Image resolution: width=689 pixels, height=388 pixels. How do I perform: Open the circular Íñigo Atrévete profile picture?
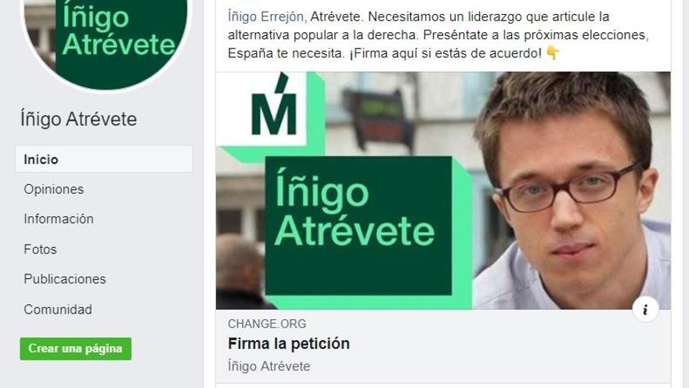click(x=106, y=40)
